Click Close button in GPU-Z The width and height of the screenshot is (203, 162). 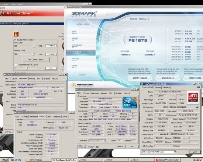tap(195, 152)
